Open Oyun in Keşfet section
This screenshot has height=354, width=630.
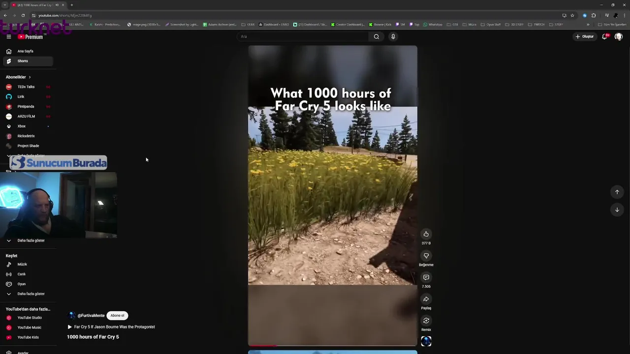click(x=27, y=284)
